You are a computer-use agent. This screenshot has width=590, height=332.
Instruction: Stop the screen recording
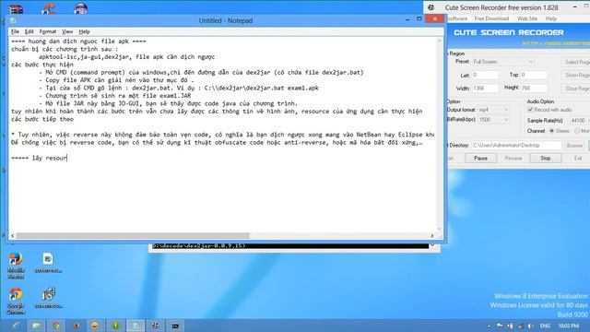click(546, 158)
